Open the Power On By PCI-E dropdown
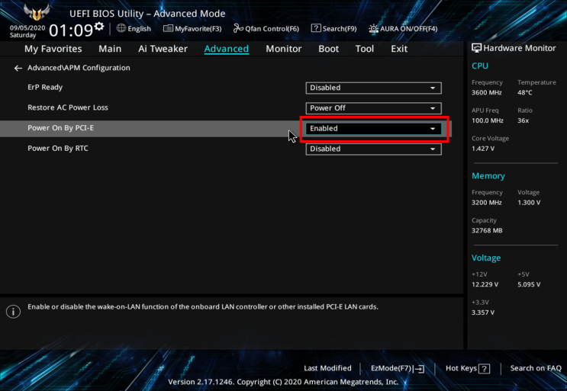The height and width of the screenshot is (391, 567). 373,129
